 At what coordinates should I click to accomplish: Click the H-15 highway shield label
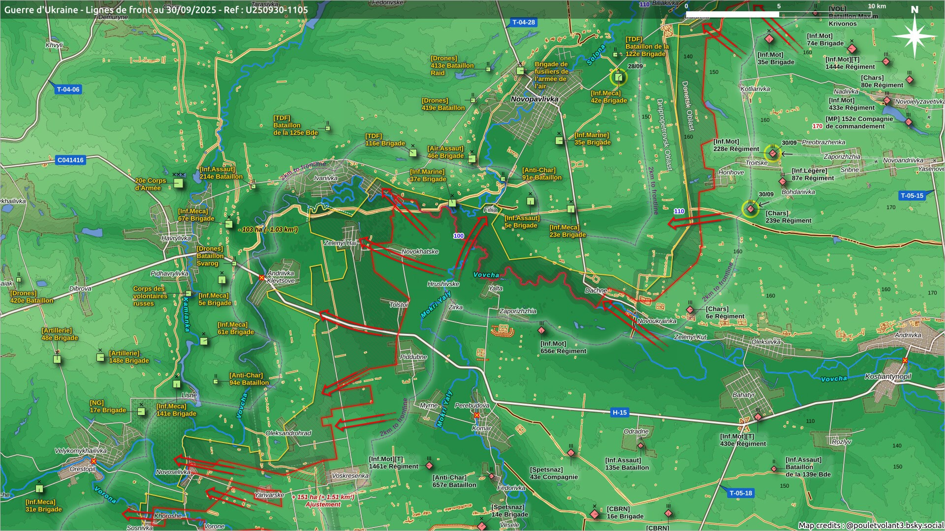(619, 413)
